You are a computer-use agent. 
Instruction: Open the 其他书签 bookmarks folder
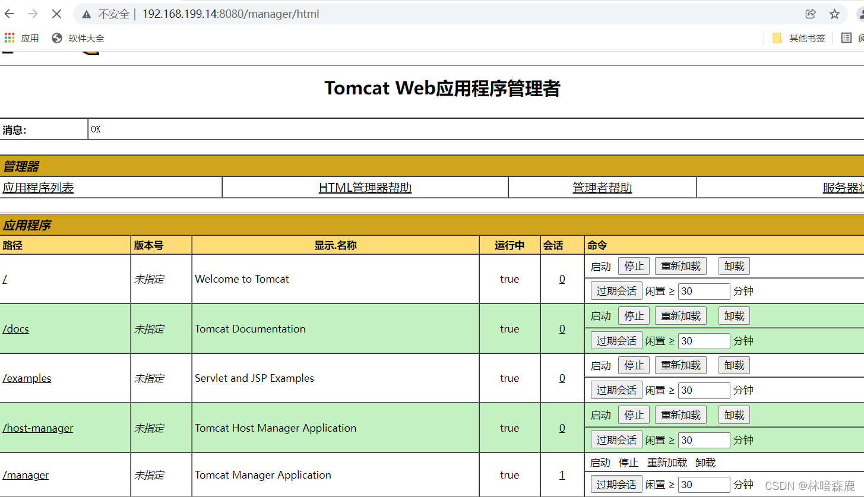[x=799, y=38]
